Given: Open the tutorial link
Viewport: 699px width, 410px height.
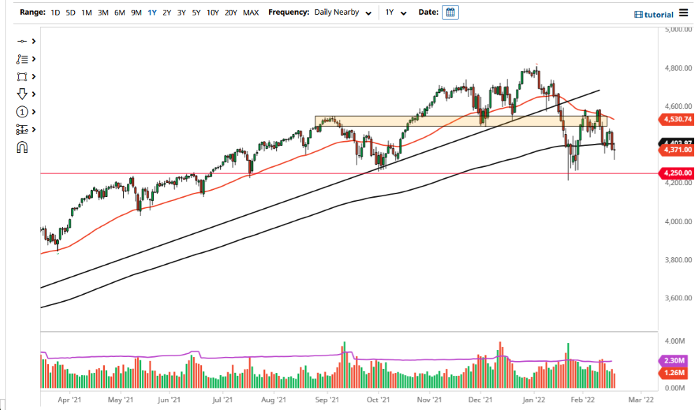Looking at the screenshot, I should [654, 14].
